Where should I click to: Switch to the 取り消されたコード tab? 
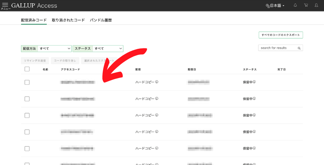click(x=68, y=20)
